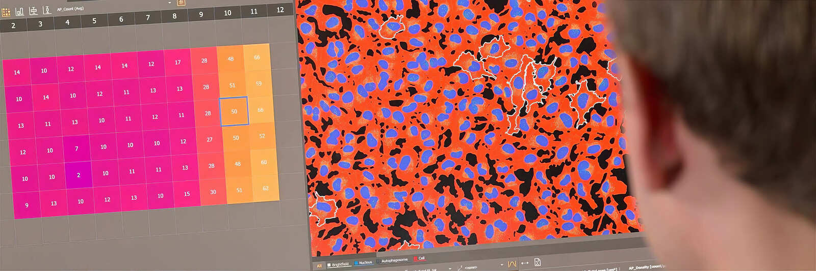Image resolution: width=816 pixels, height=271 pixels.
Task: Click the well showing value 66 in top row
Action: (x=257, y=57)
